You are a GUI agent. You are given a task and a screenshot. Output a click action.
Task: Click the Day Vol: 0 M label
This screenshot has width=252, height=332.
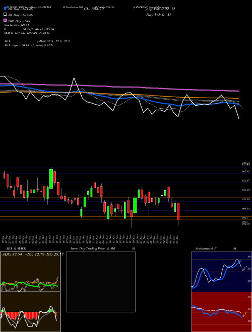[158, 15]
